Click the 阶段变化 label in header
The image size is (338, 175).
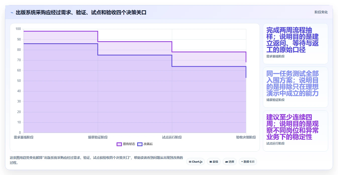click(321, 12)
